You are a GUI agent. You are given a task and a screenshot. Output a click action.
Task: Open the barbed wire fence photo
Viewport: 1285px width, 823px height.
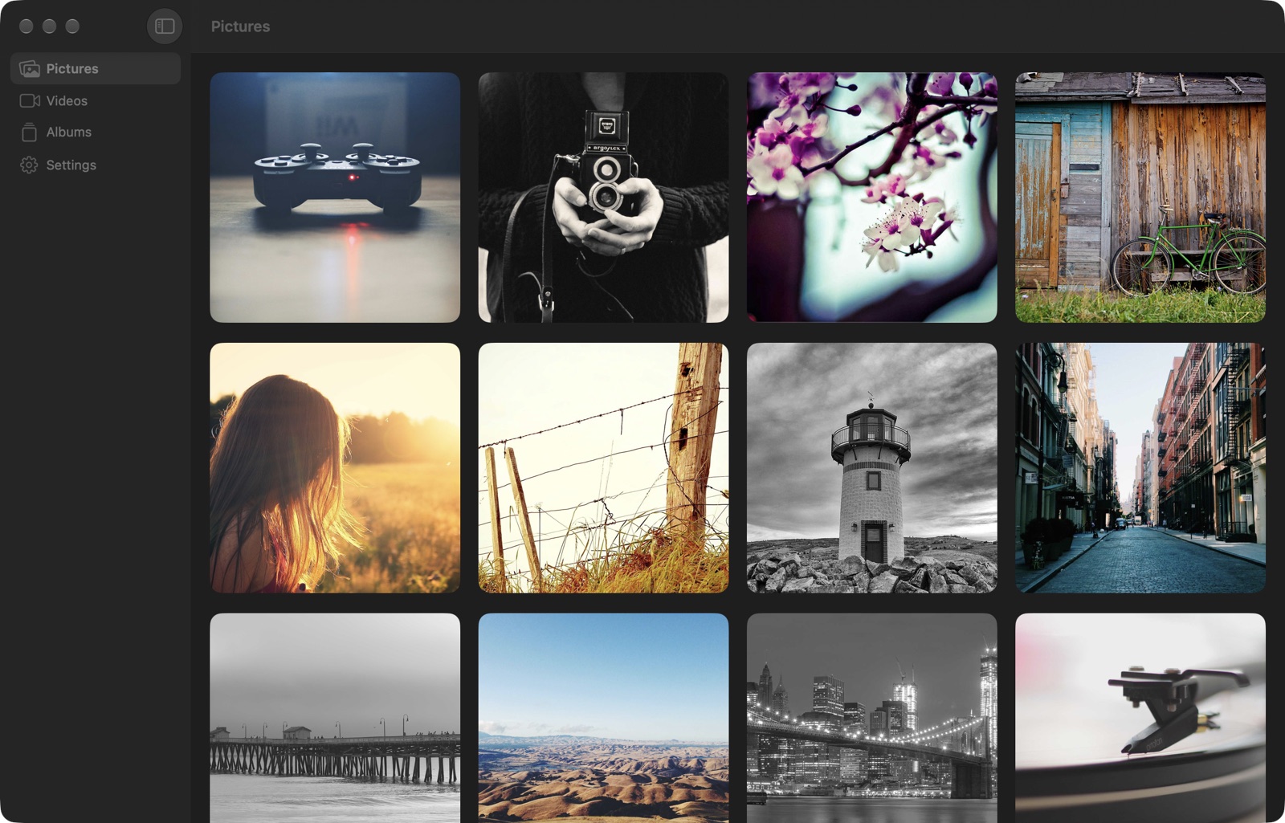click(x=603, y=468)
